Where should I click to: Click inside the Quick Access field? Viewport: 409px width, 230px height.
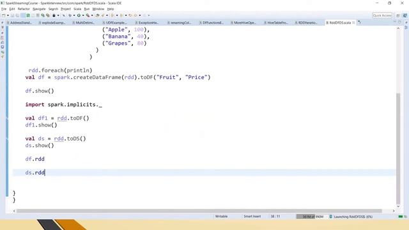pyautogui.click(x=382, y=15)
